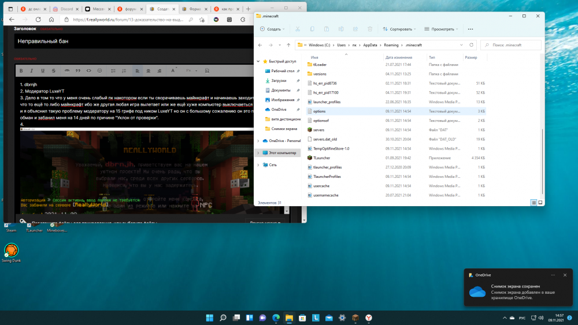Screen dimensions: 578x325
Task: Switch Explorer to details list view
Action: 533,203
